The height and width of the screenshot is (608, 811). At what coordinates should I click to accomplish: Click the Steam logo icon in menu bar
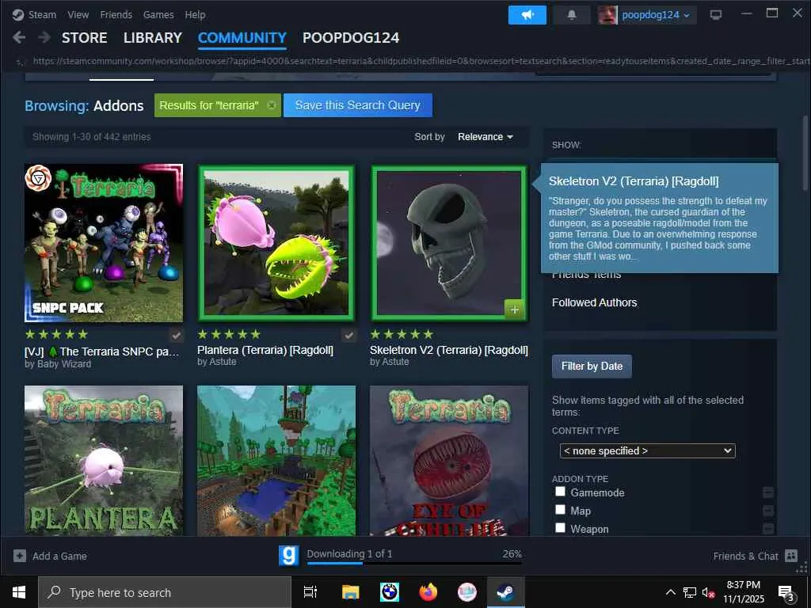pyautogui.click(x=18, y=14)
